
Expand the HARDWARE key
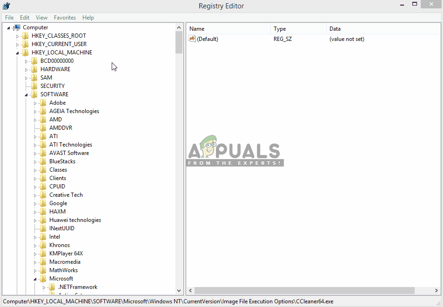click(x=26, y=70)
